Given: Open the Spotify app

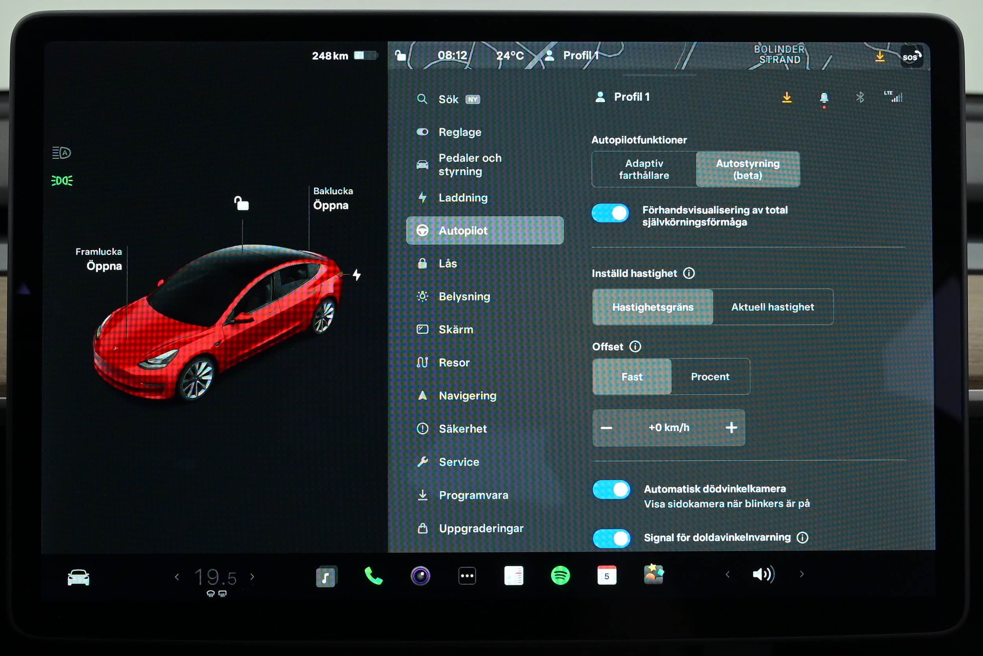Looking at the screenshot, I should [x=560, y=576].
